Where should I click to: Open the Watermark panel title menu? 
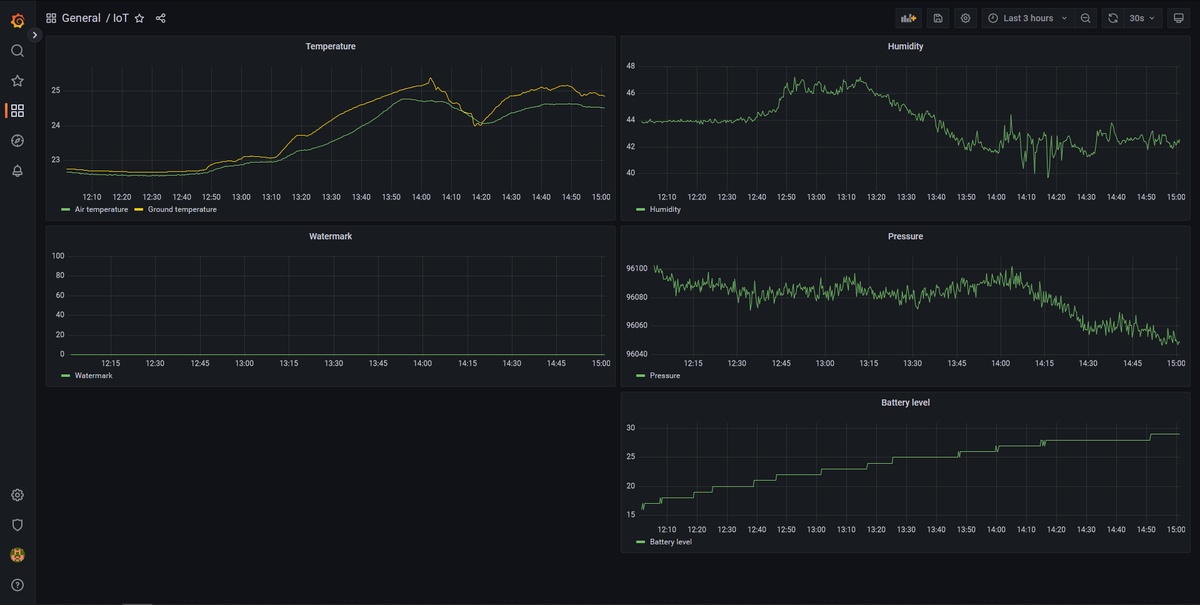coord(331,236)
